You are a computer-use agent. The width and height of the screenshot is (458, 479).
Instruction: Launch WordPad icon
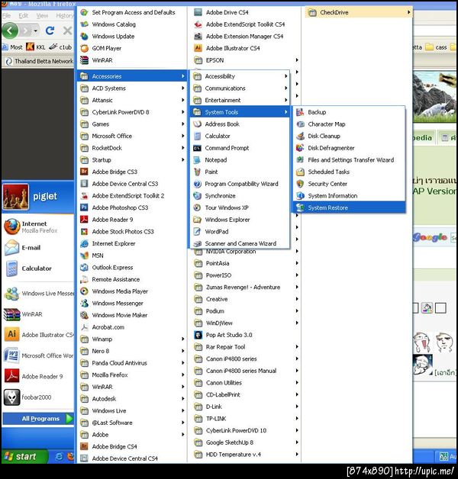(x=197, y=231)
